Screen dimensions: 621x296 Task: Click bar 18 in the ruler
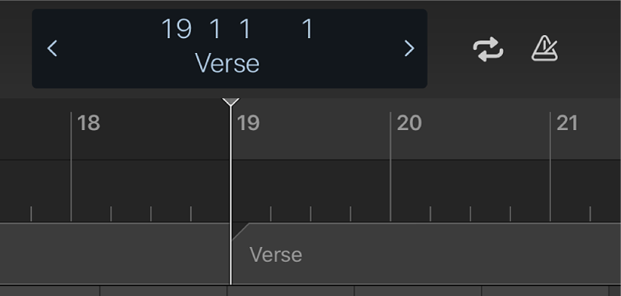pos(89,123)
